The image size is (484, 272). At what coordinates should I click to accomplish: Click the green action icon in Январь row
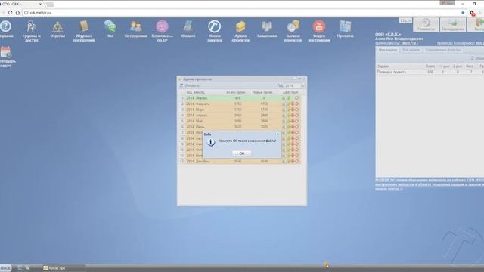coord(289,98)
